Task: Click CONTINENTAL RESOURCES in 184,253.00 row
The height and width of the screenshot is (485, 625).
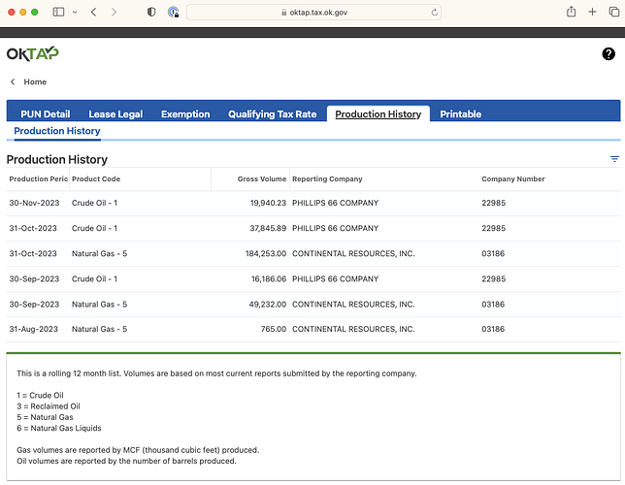Action: (353, 253)
